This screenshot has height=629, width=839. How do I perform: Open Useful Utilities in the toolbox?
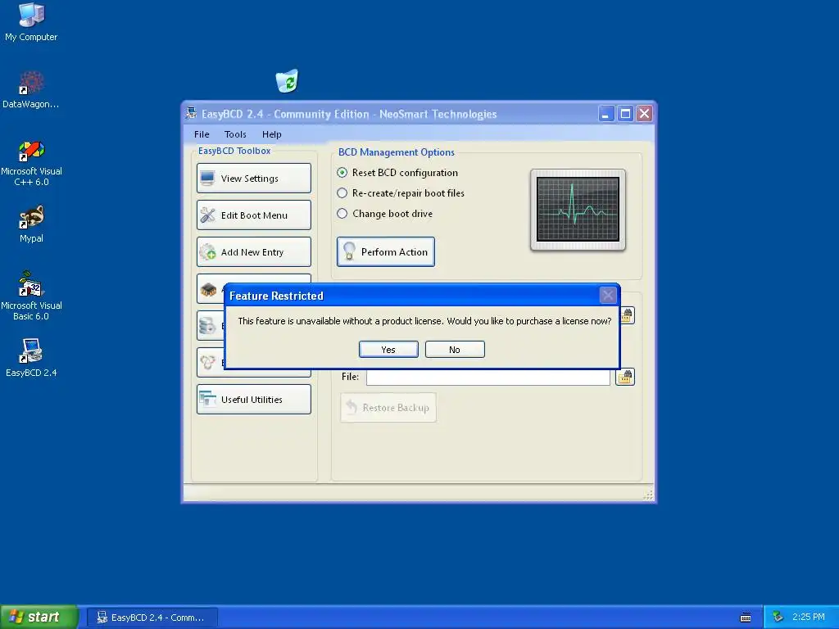(x=254, y=400)
